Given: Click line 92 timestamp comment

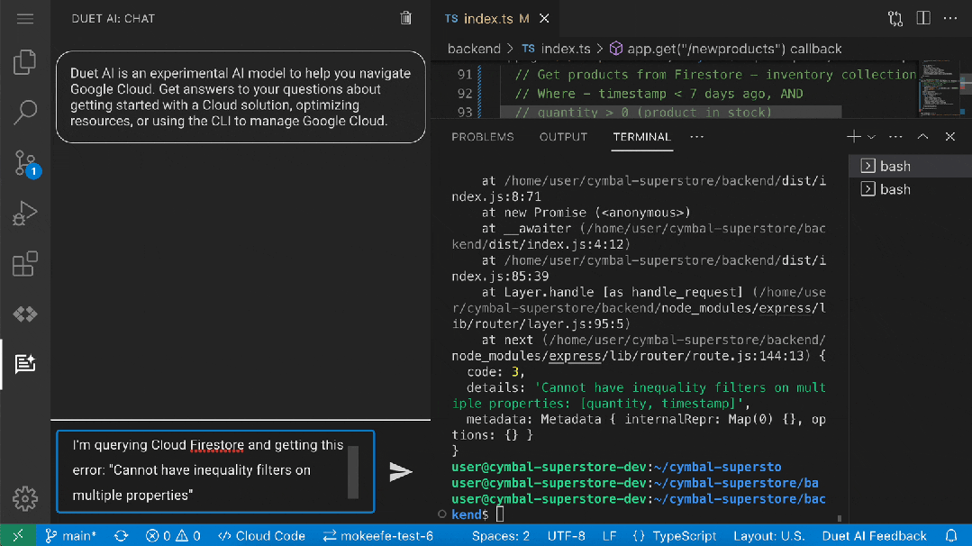Looking at the screenshot, I should pos(659,94).
